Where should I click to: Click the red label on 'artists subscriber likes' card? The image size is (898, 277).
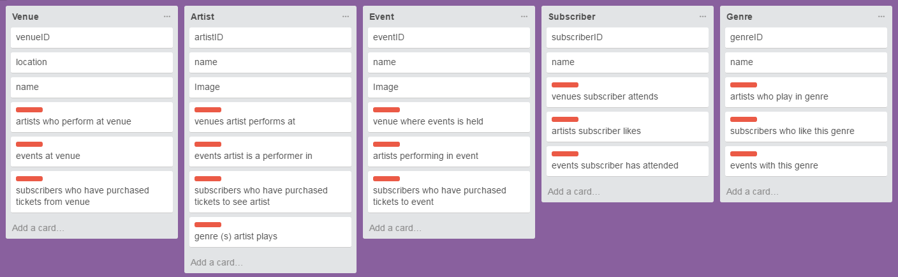click(x=565, y=119)
